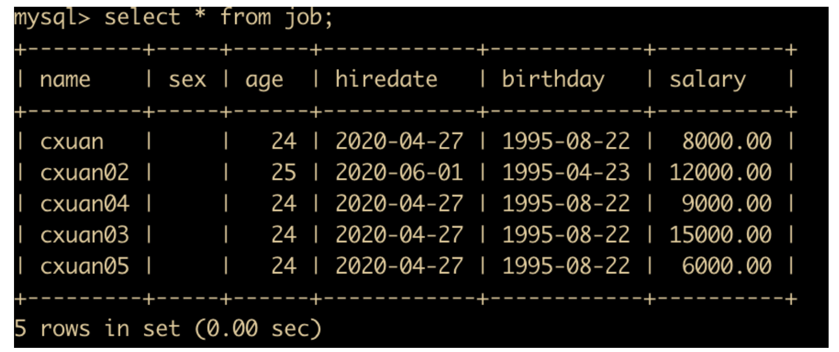Click the 'hiredate' column header

coord(386,79)
